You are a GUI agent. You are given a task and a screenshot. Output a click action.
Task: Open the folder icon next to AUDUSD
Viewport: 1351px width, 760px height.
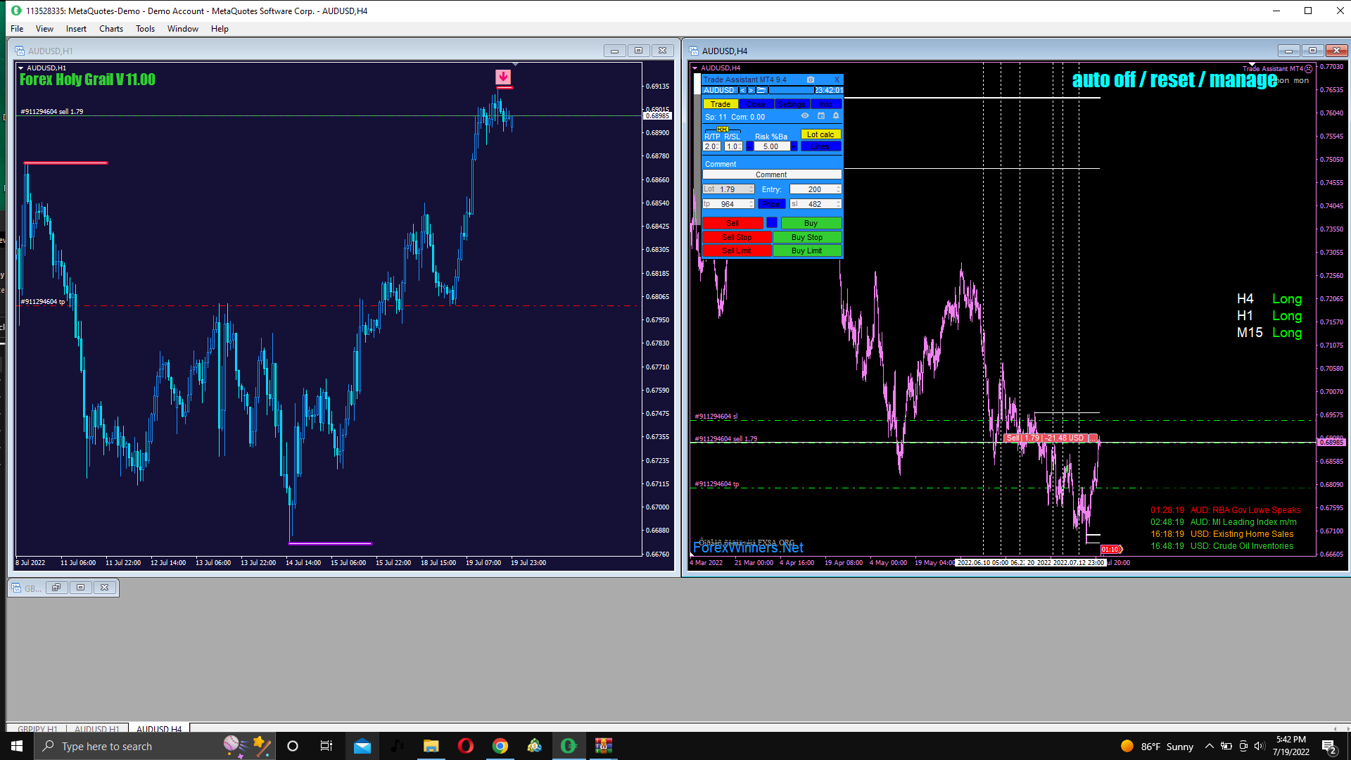(x=761, y=90)
